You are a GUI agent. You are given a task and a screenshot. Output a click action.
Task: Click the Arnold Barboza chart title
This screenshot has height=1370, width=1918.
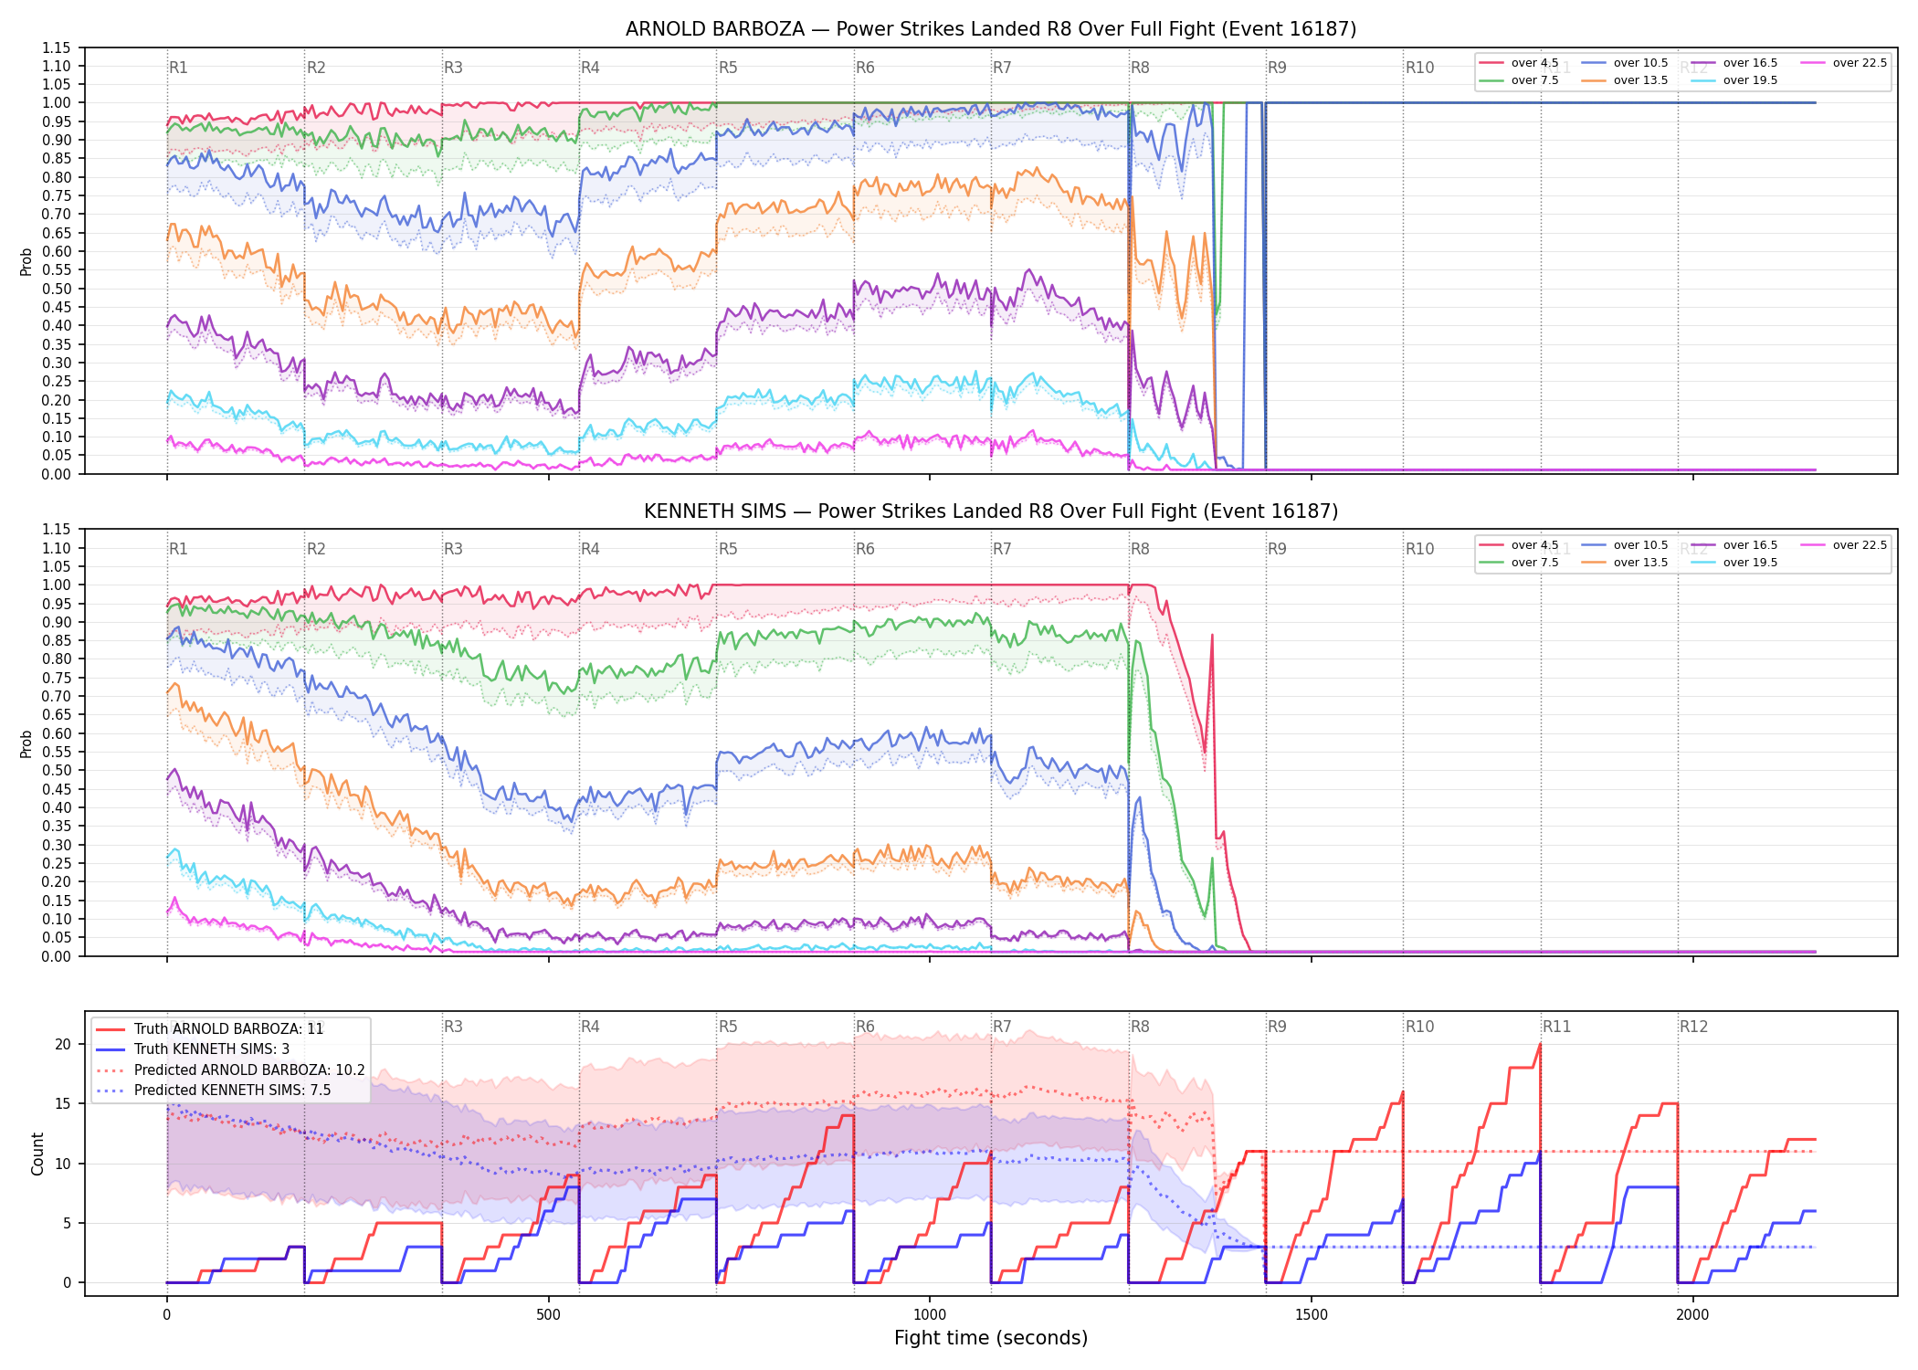point(991,29)
